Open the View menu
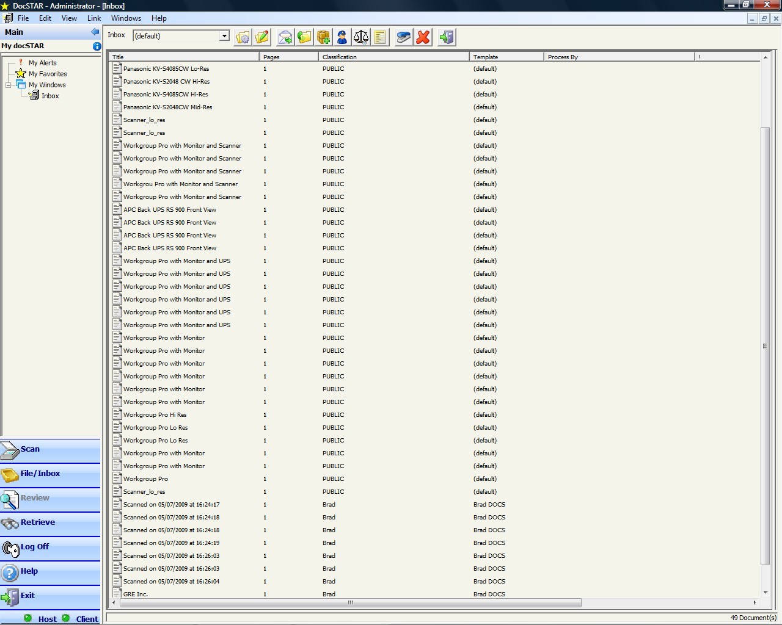The height and width of the screenshot is (625, 782). click(x=69, y=18)
